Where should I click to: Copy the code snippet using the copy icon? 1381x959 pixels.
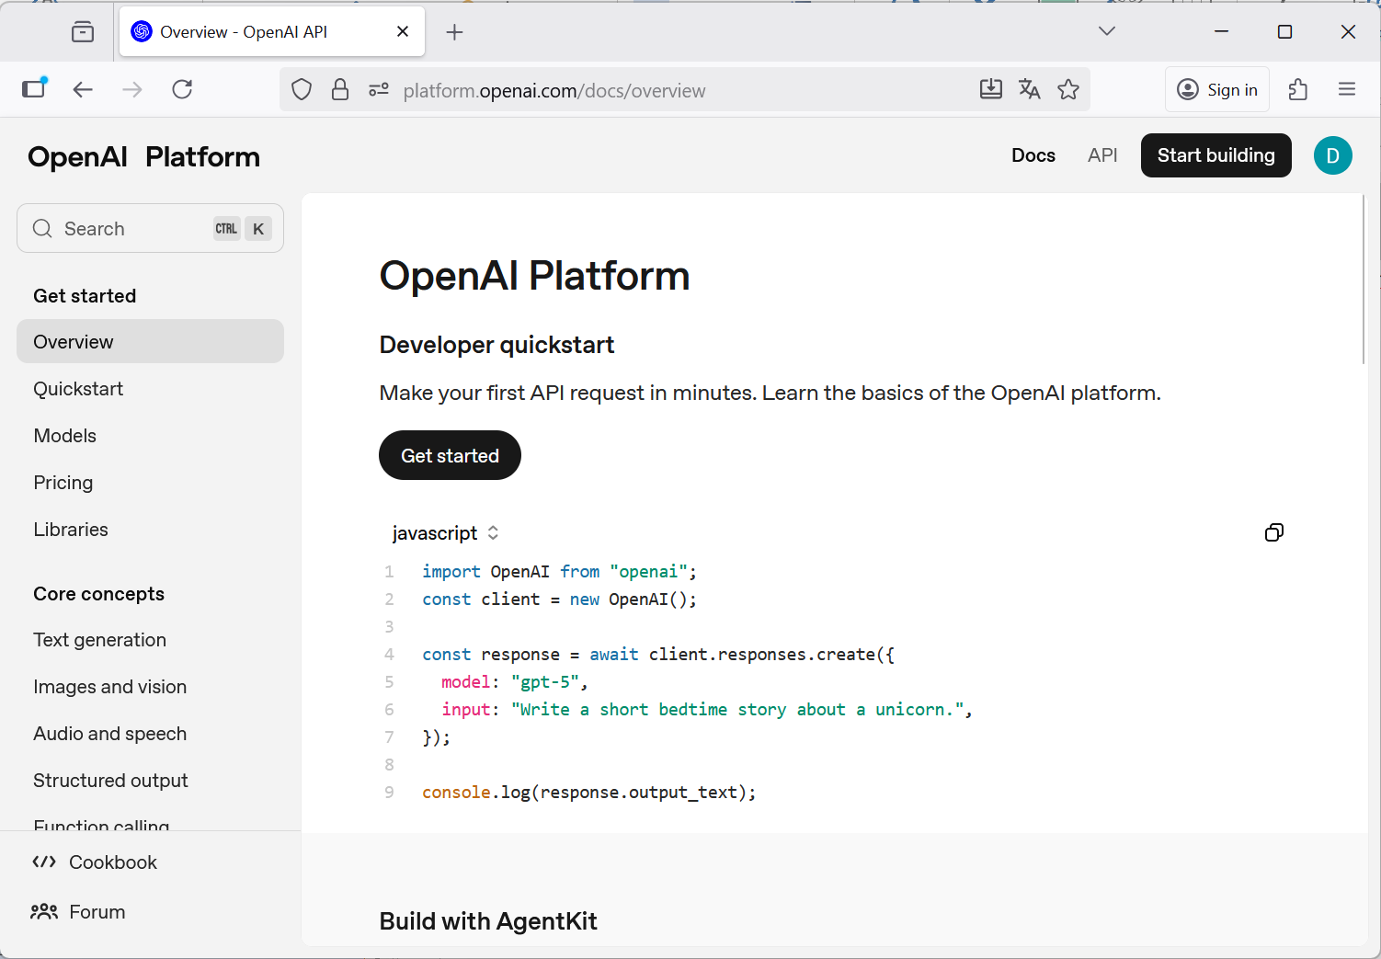1273,532
